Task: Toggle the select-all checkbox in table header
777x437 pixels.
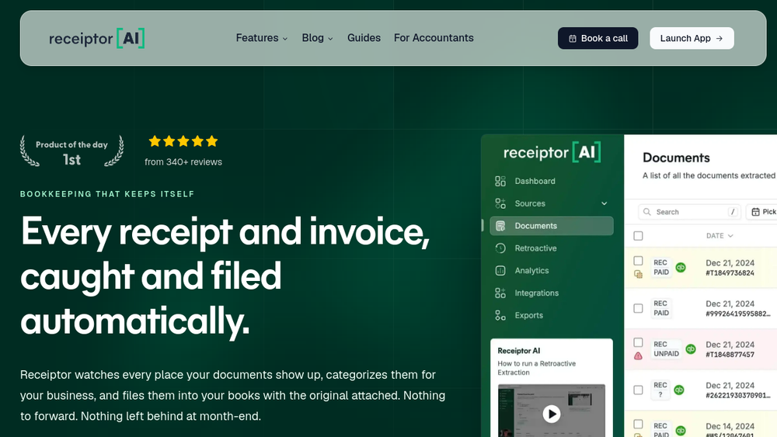Action: (638, 235)
